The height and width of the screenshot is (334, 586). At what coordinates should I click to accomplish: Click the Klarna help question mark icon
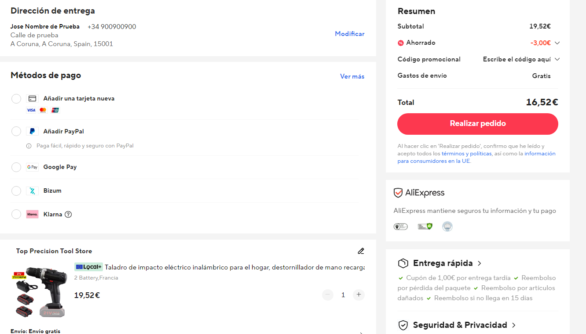(68, 215)
